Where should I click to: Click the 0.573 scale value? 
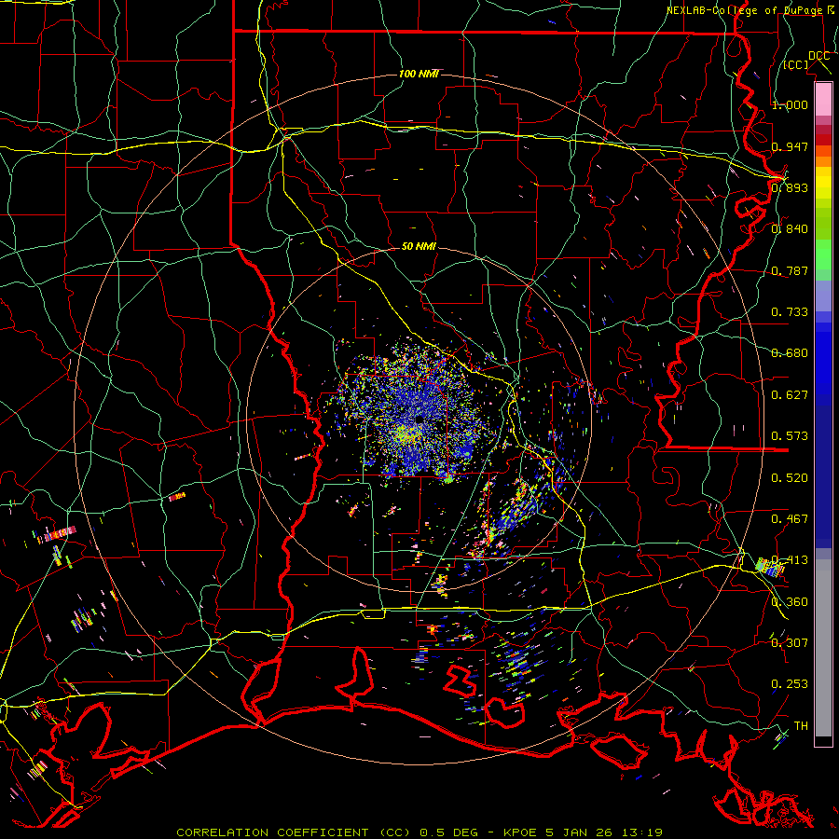pyautogui.click(x=790, y=436)
